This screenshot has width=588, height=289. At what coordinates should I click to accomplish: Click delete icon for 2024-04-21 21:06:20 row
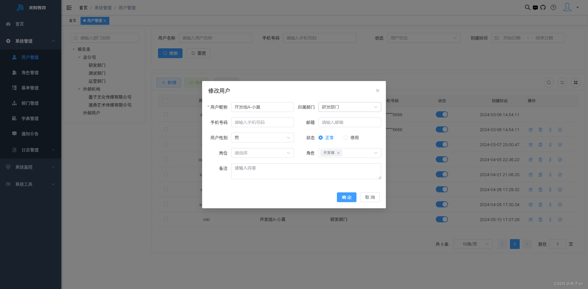(541, 175)
